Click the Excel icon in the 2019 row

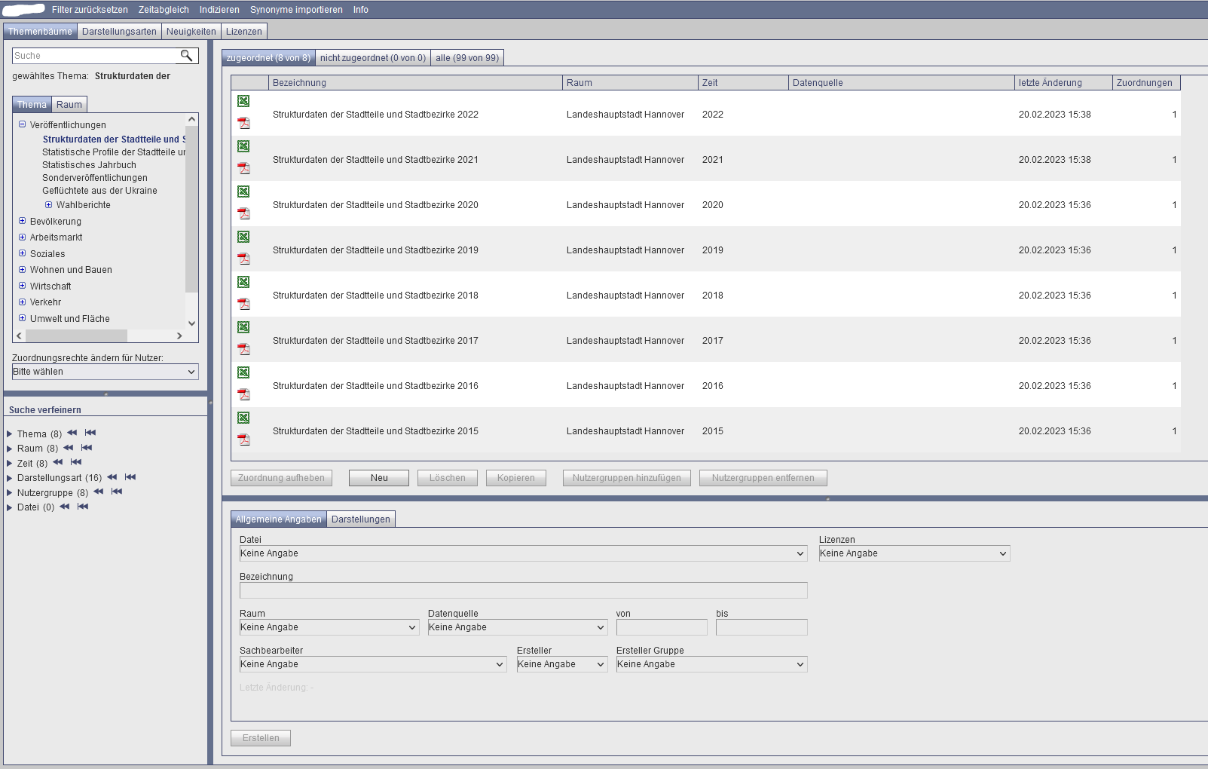(x=243, y=237)
